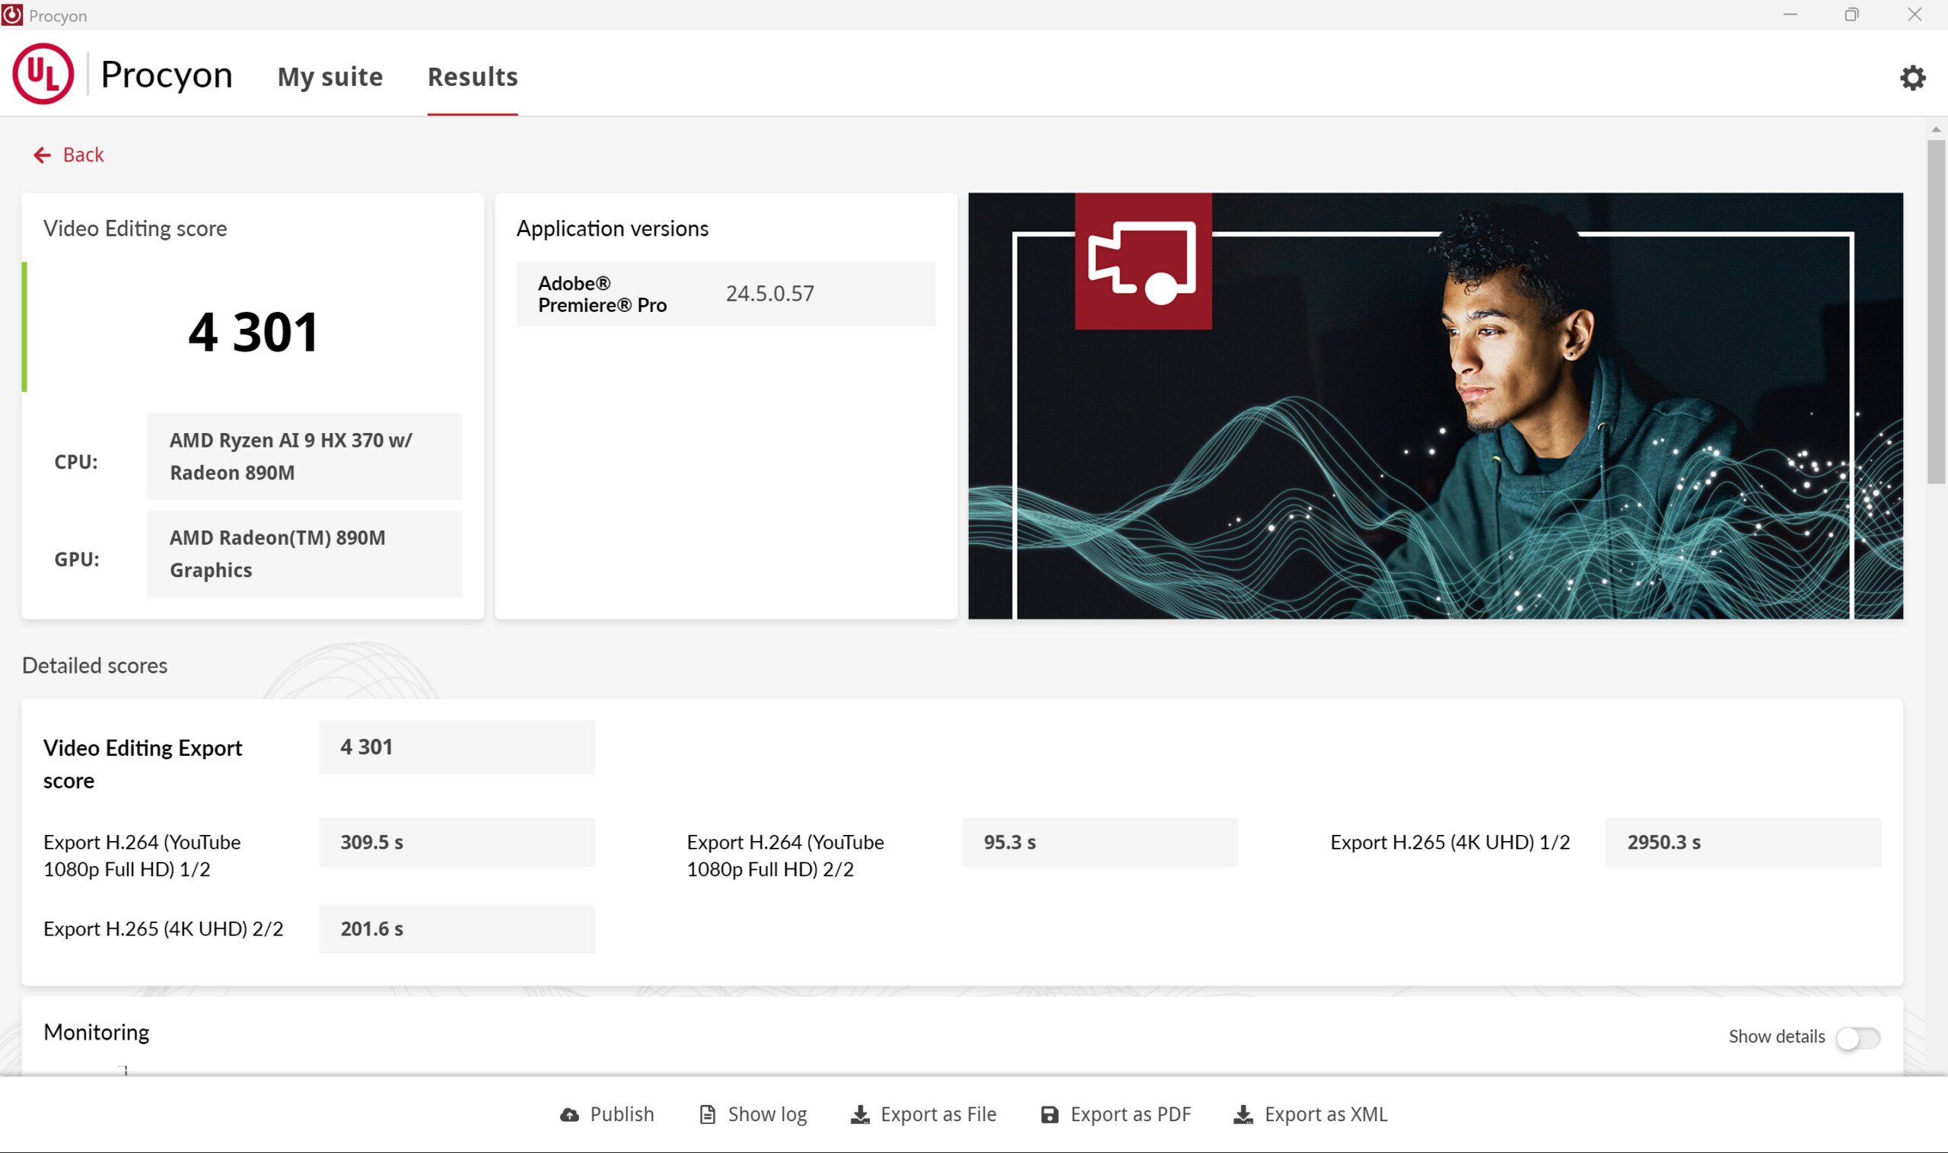Click the Procyon icon in title bar
The image size is (1948, 1153).
pyautogui.click(x=12, y=14)
